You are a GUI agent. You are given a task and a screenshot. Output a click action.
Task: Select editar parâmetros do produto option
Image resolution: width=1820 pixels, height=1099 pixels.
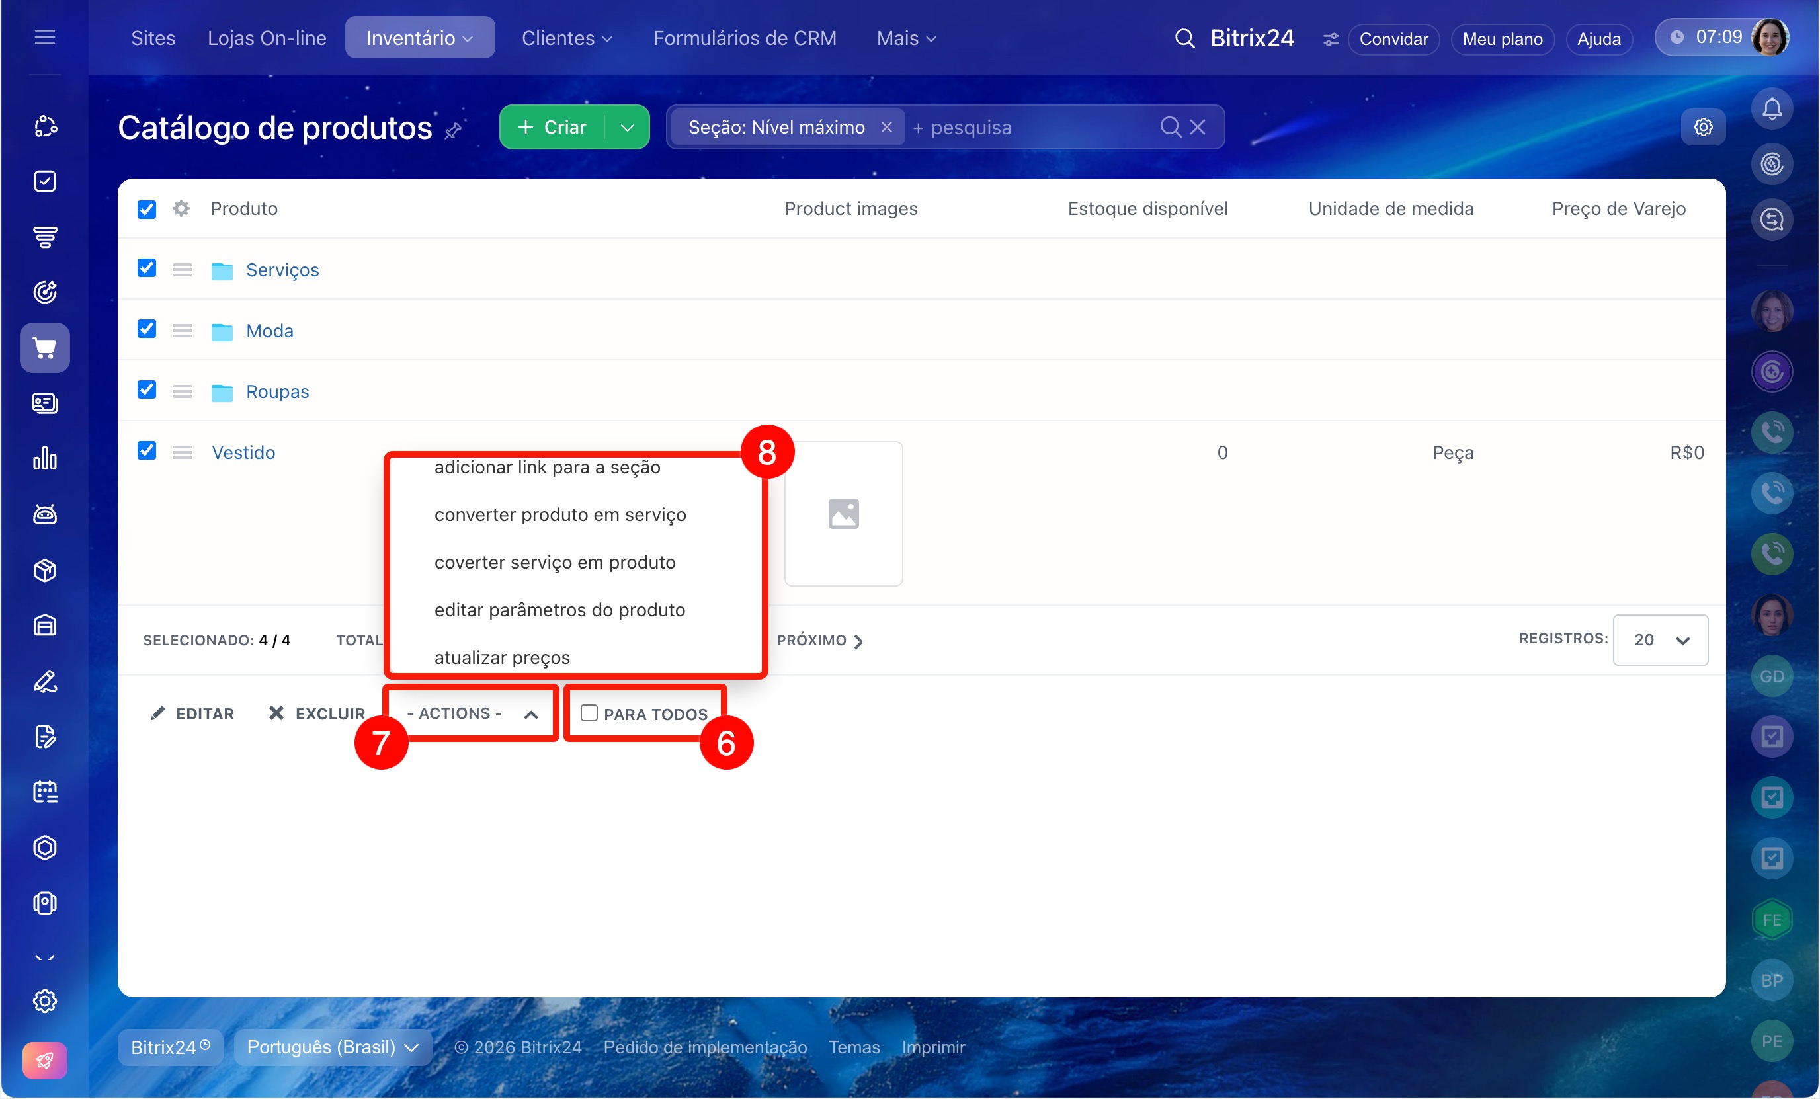pyautogui.click(x=559, y=610)
